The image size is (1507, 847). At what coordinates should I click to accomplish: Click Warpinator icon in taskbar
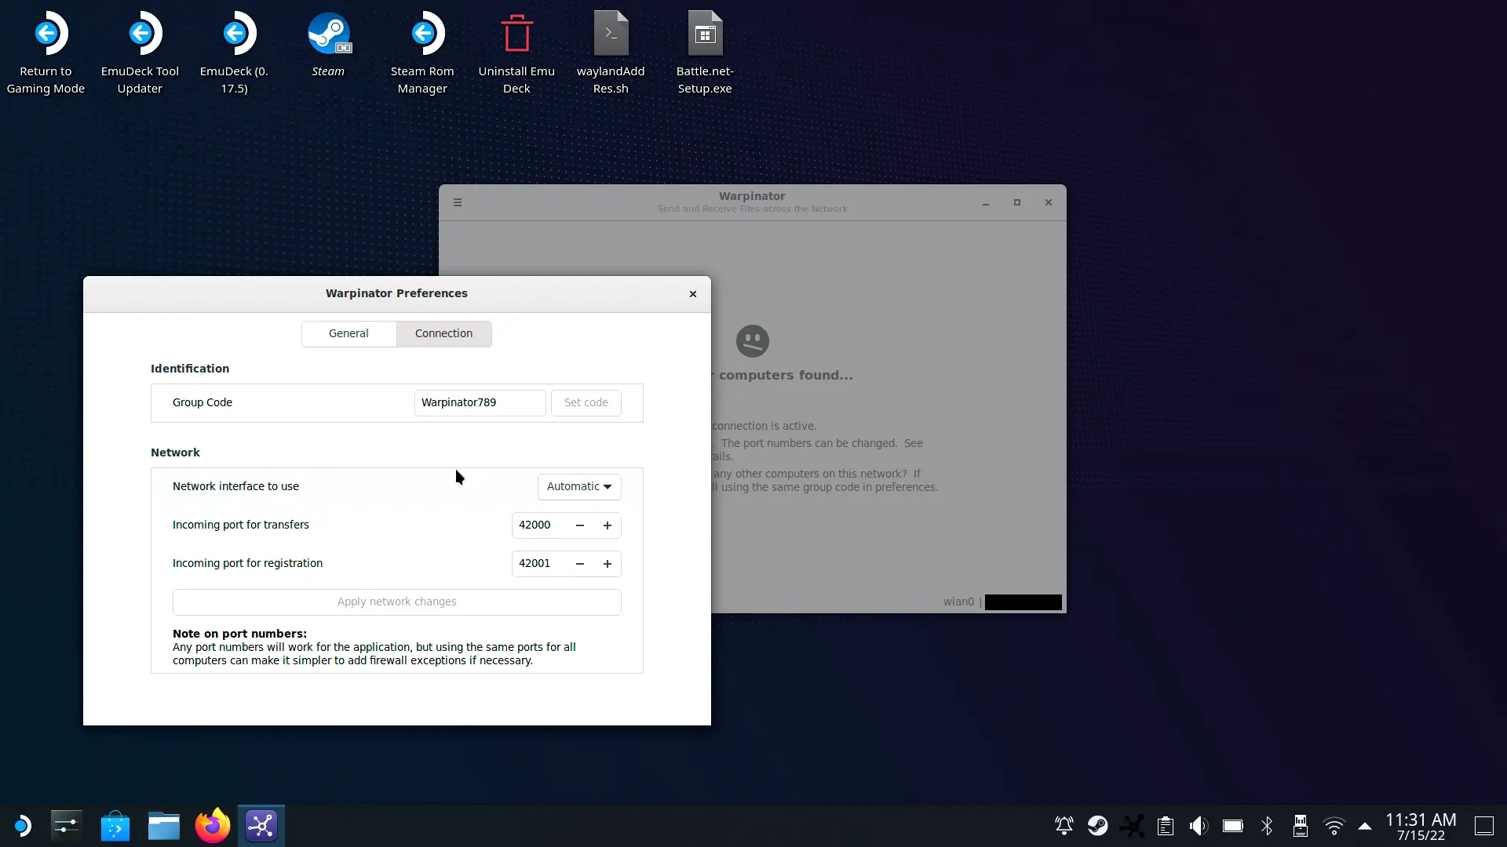pyautogui.click(x=261, y=826)
